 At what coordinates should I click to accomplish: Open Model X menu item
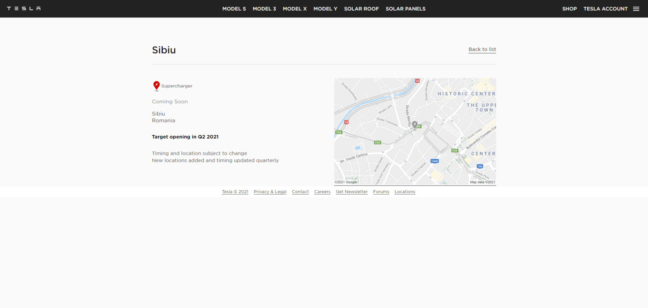point(295,9)
